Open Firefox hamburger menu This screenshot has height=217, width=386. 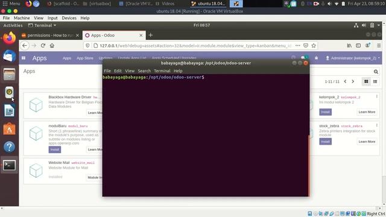point(379,46)
